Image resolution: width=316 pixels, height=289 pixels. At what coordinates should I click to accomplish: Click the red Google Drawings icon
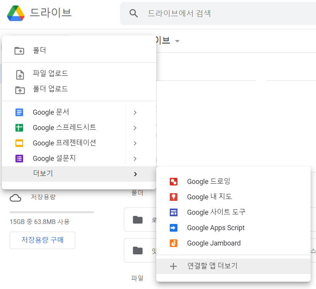point(174,182)
